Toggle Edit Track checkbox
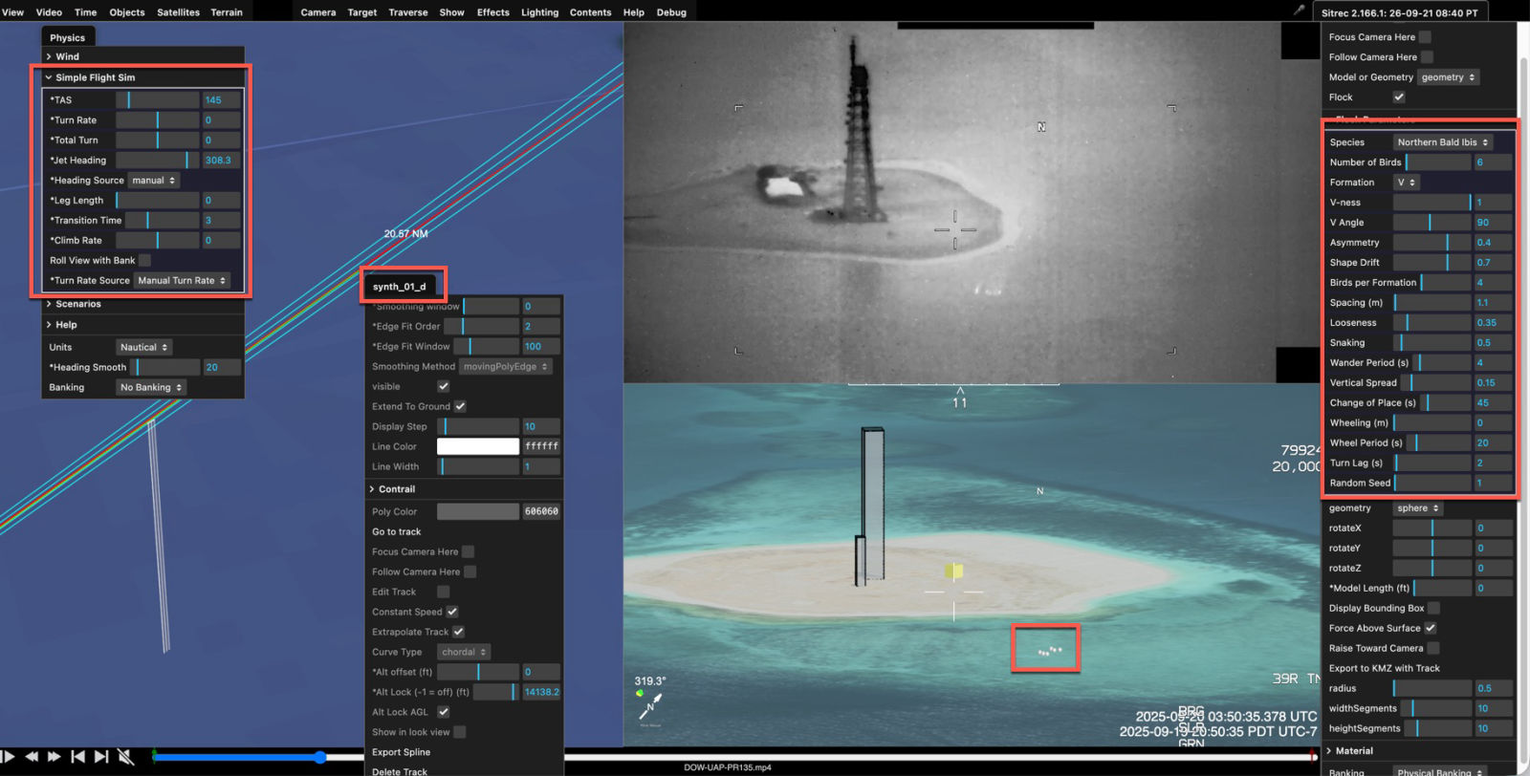Screen dimensions: 1530x776 point(443,593)
